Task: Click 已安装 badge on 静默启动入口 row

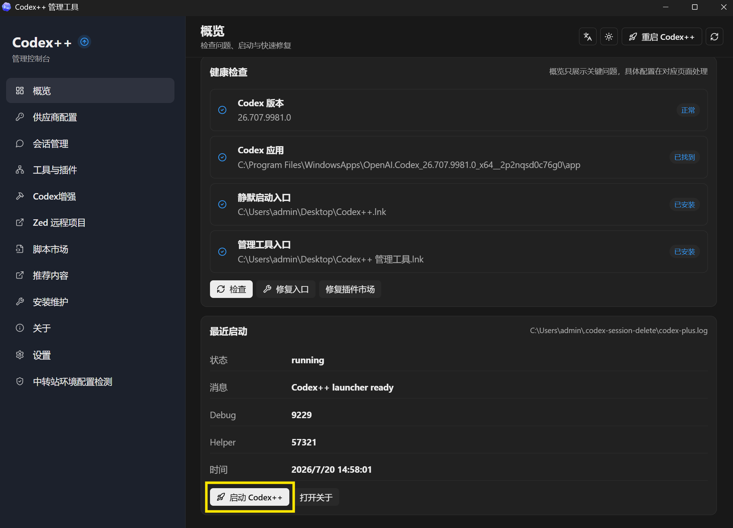Action: (685, 205)
